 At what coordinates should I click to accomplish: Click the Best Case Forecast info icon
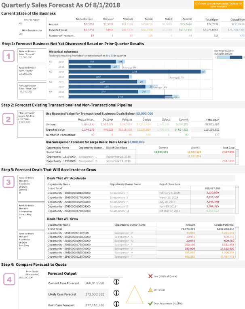tap(116, 304)
